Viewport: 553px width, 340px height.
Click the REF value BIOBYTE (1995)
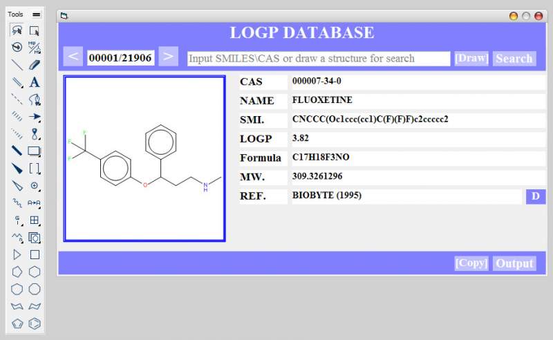pyautogui.click(x=326, y=196)
